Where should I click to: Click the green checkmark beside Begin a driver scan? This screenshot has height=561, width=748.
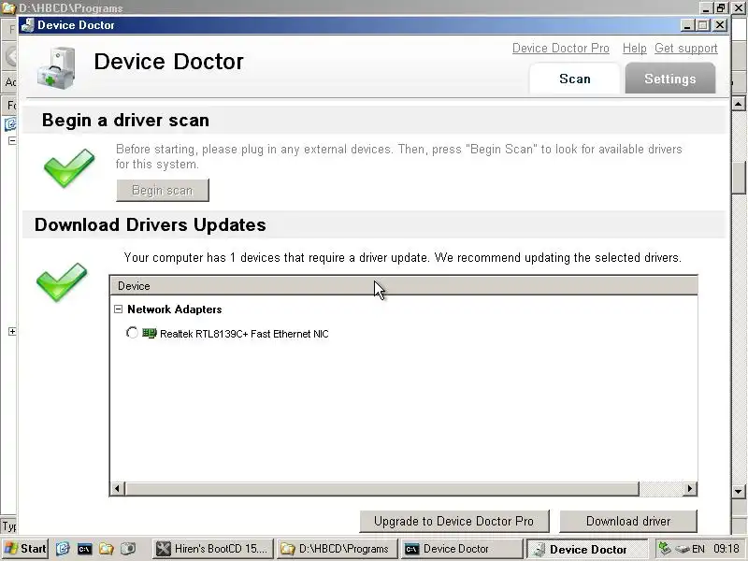[69, 167]
